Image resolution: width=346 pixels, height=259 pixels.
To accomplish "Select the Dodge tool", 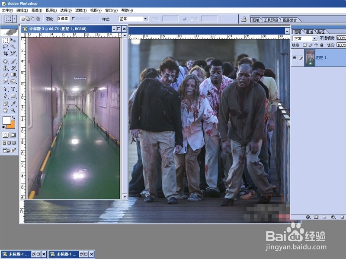I will 13,81.
